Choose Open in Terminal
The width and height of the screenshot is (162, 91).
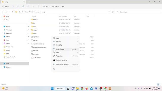point(65,60)
